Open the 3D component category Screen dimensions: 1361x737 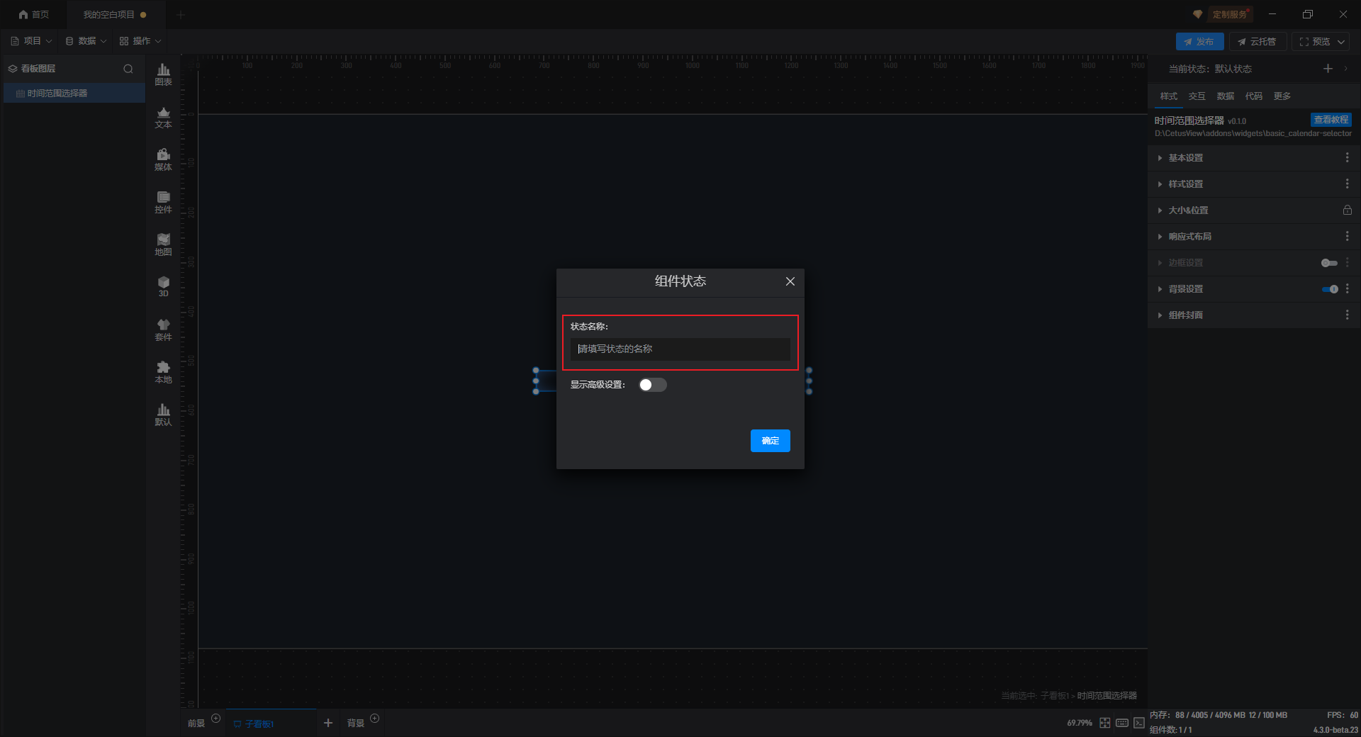coord(163,286)
